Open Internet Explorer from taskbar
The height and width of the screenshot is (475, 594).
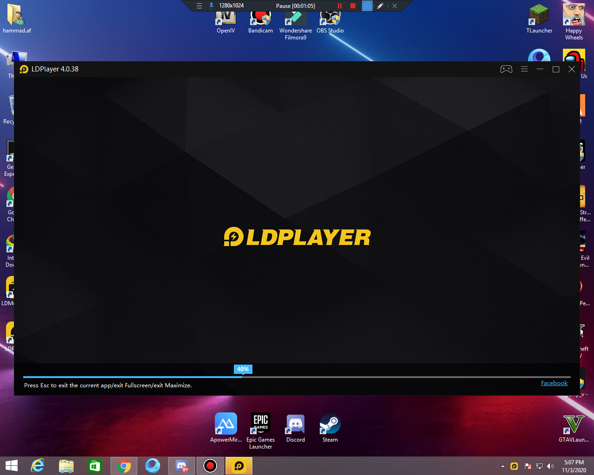[38, 466]
